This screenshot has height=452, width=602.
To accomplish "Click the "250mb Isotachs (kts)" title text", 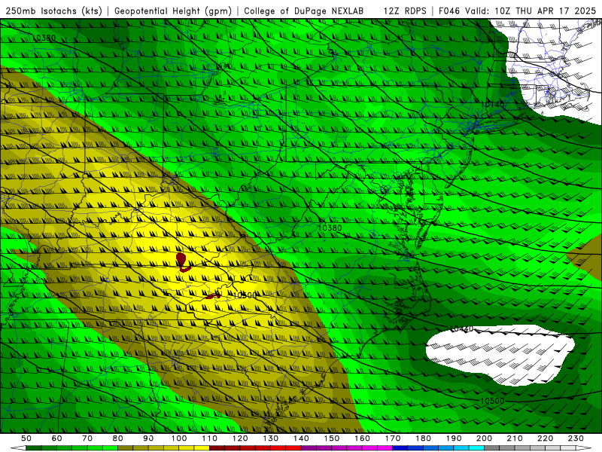I will pos(54,11).
